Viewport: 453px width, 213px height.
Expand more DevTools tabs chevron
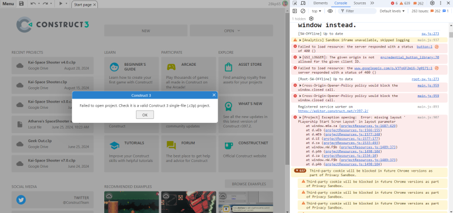(372, 3)
